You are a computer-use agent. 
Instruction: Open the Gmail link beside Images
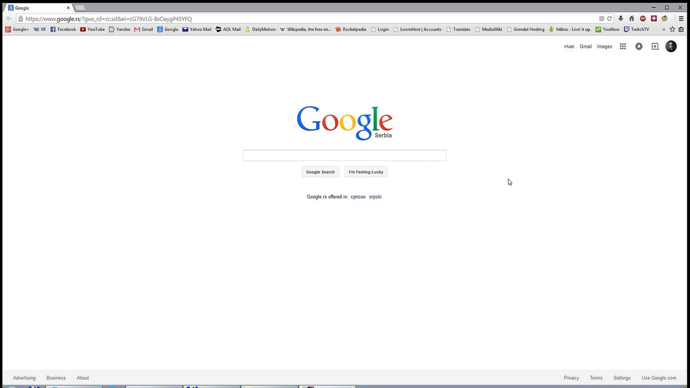pos(586,46)
